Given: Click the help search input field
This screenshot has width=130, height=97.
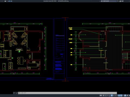Looking at the screenshot, I should 109,1.
